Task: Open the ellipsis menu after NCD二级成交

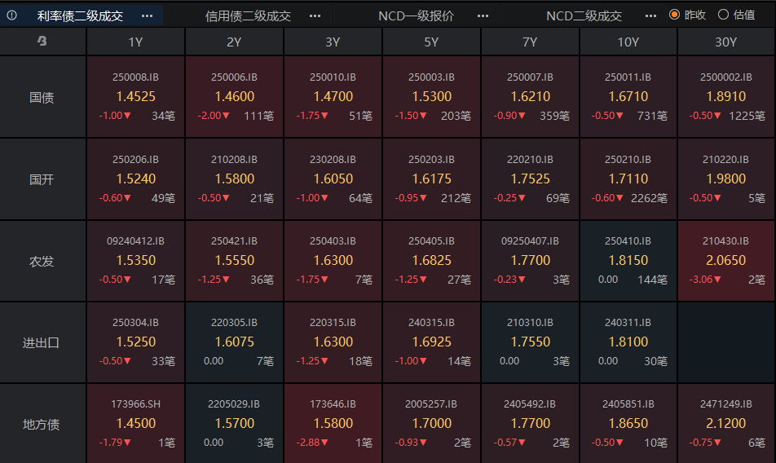Action: tap(650, 15)
